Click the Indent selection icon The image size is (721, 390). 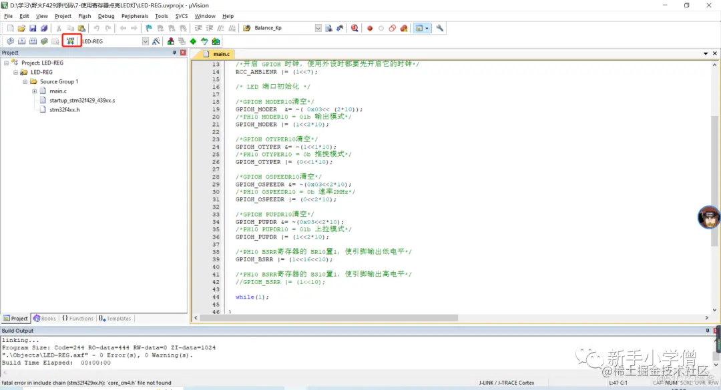coord(198,28)
